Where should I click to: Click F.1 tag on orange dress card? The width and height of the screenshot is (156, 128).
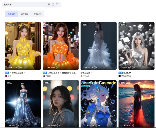[52, 25]
